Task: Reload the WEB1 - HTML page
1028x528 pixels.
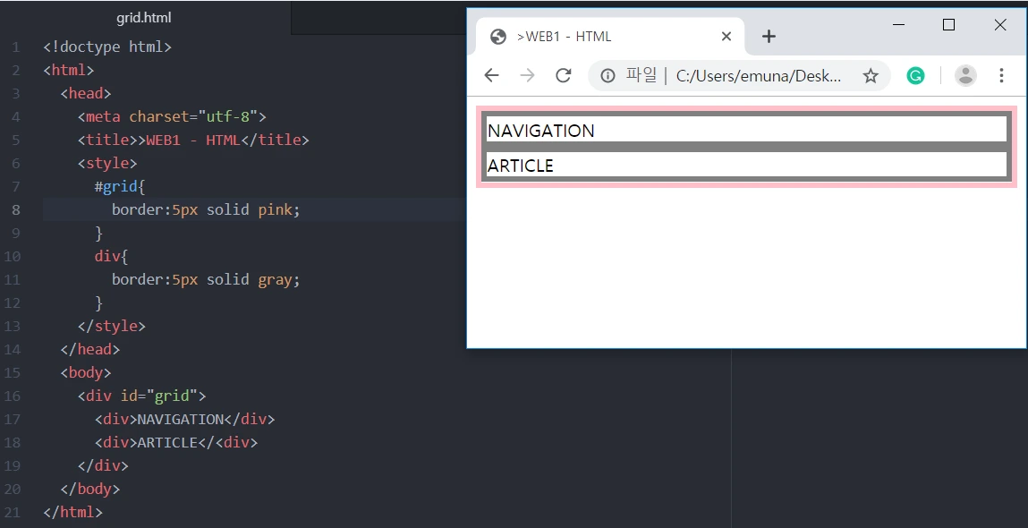Action: pyautogui.click(x=563, y=75)
